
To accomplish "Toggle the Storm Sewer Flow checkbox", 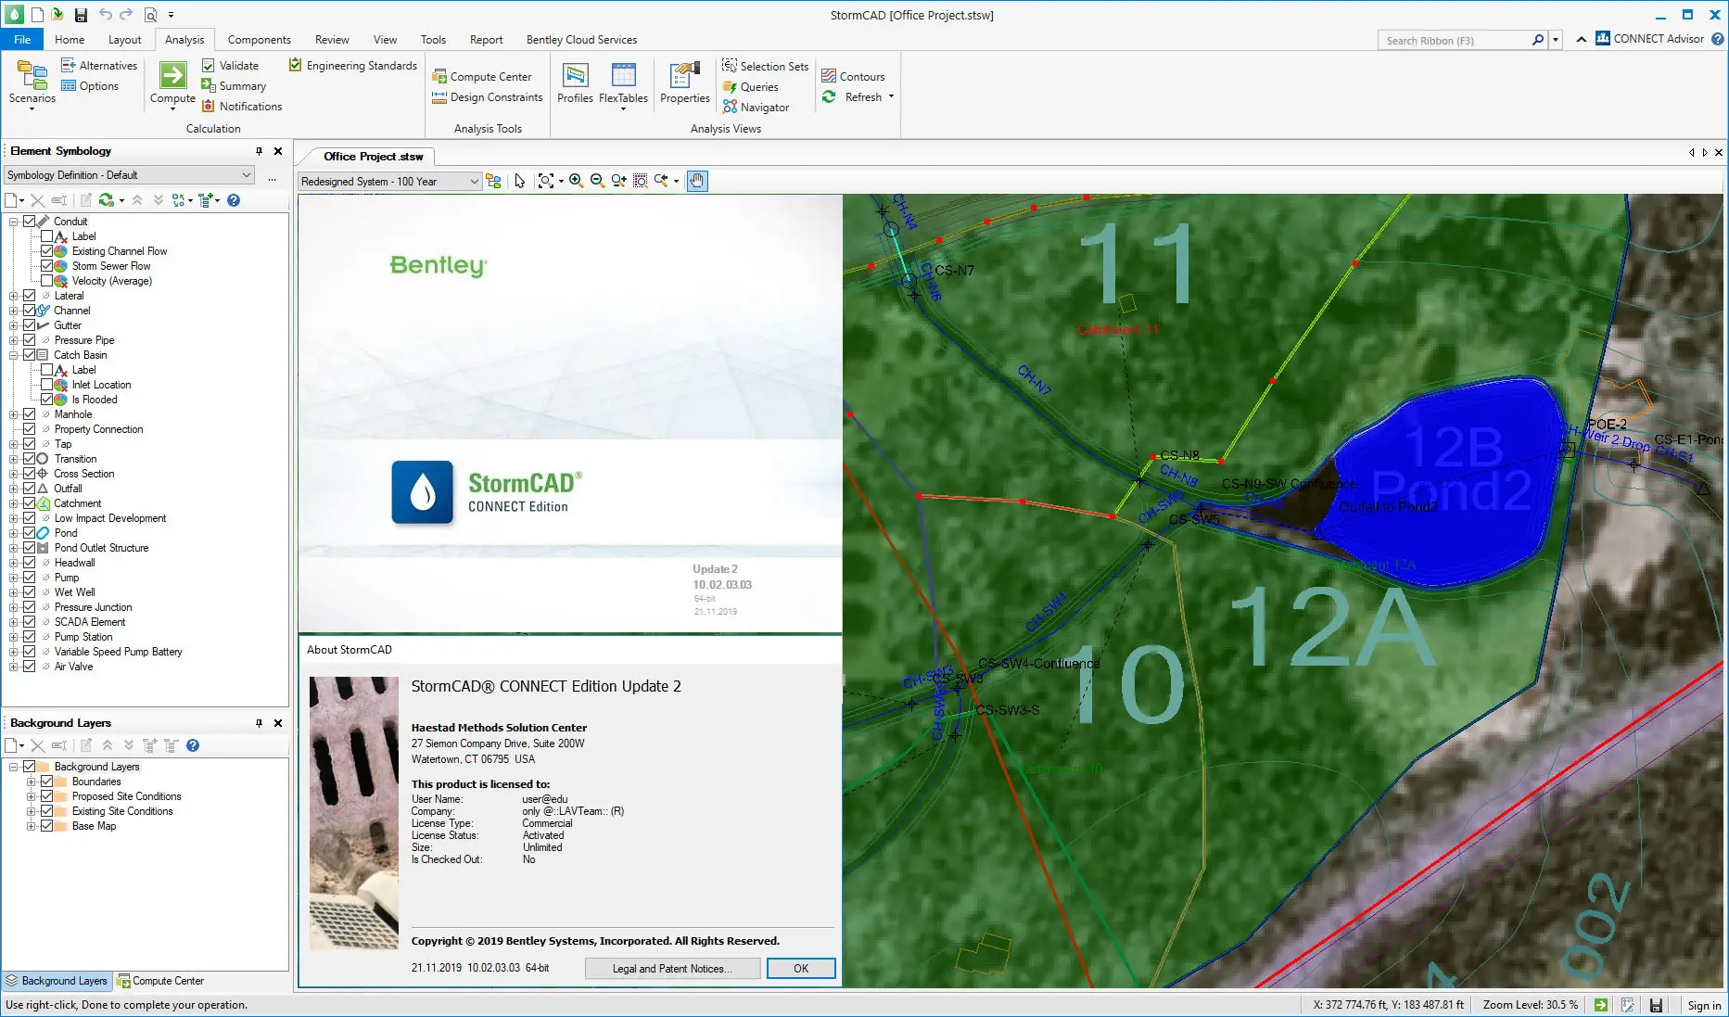I will pyautogui.click(x=46, y=266).
